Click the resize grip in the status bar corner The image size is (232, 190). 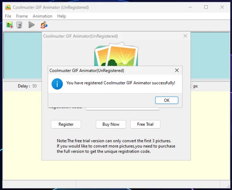tap(228, 186)
